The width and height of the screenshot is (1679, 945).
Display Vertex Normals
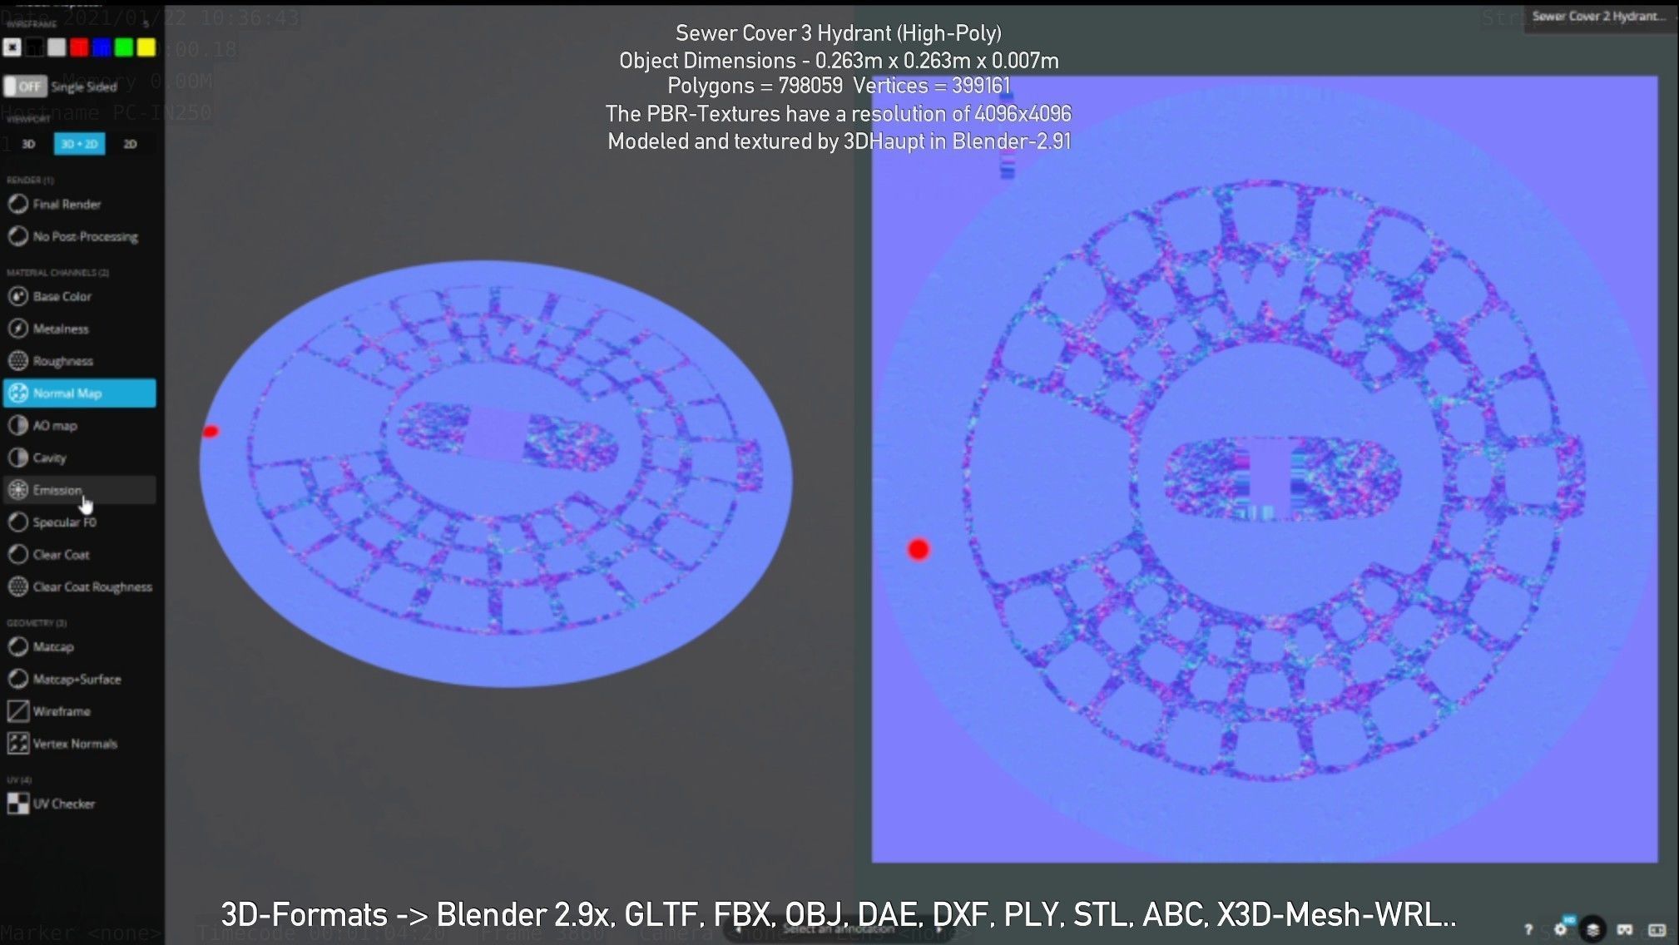point(62,744)
